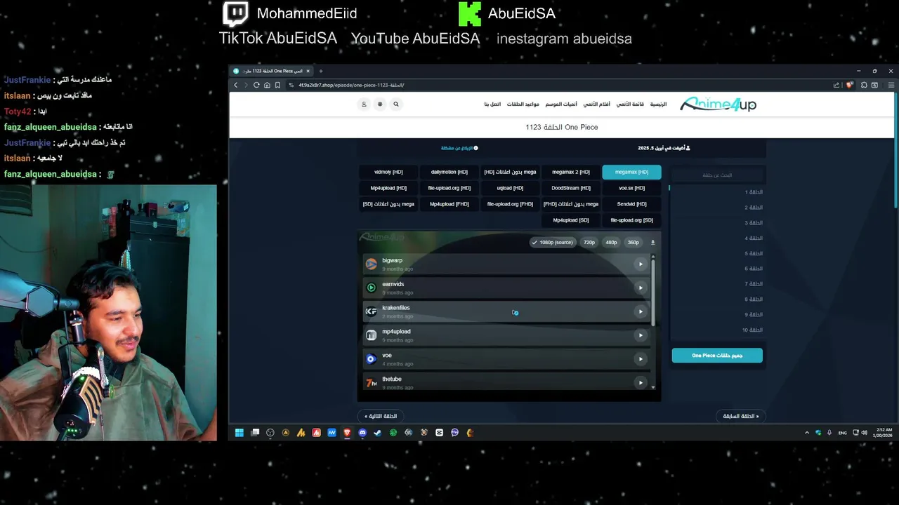The image size is (899, 505).
Task: Click the browser extensions icon
Action: click(x=864, y=85)
